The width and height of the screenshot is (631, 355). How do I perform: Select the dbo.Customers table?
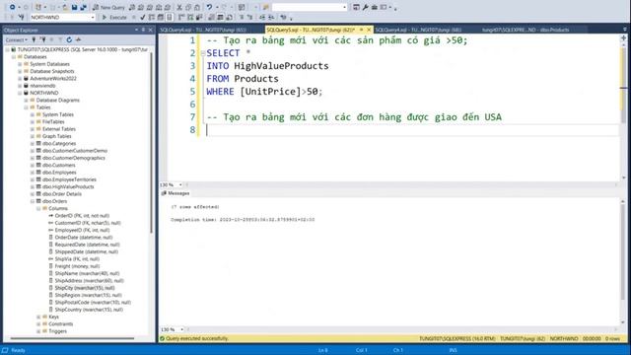(x=59, y=165)
